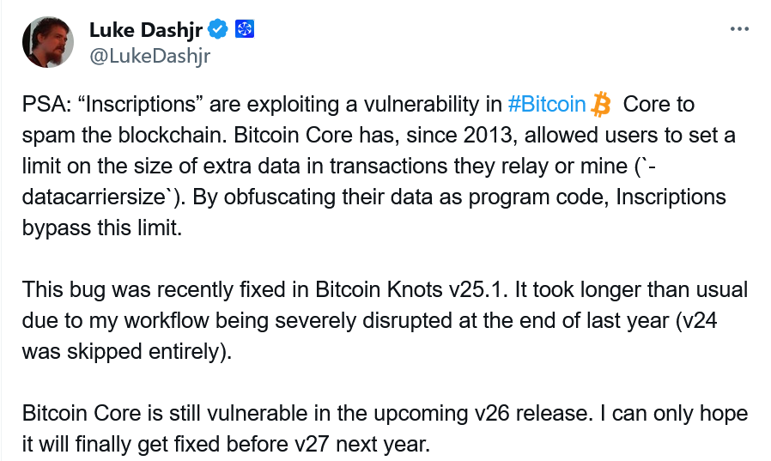
Task: Click the square affiliate badge icon
Action: (245, 29)
